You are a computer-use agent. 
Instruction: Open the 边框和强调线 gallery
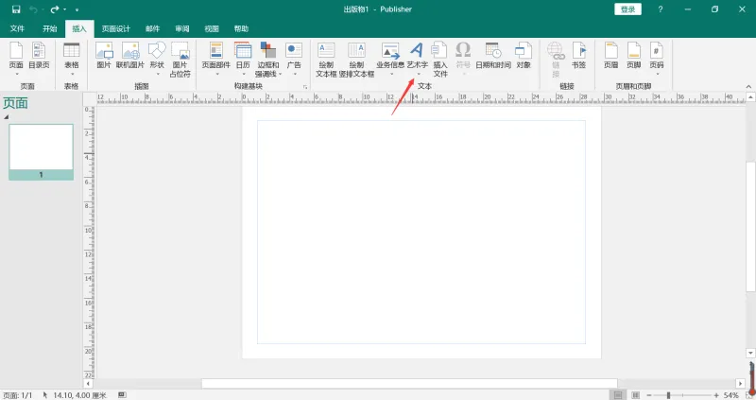(268, 60)
